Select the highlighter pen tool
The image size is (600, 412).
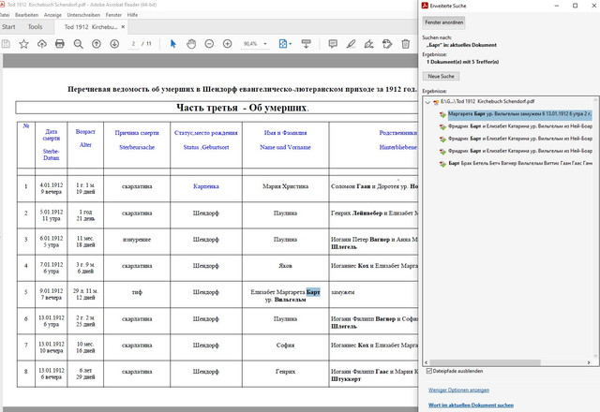coord(351,44)
